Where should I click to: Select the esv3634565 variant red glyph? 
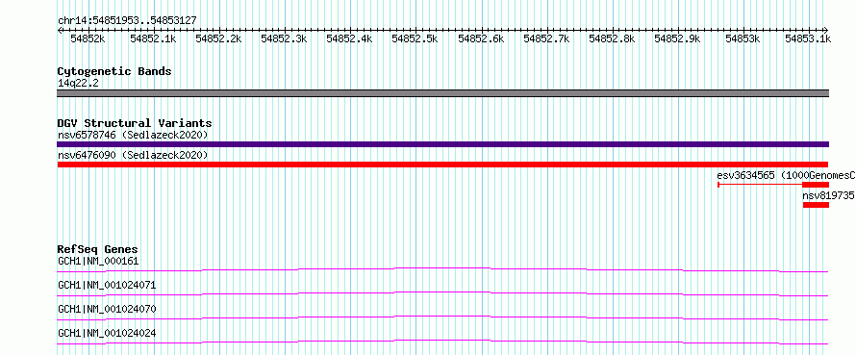click(773, 185)
